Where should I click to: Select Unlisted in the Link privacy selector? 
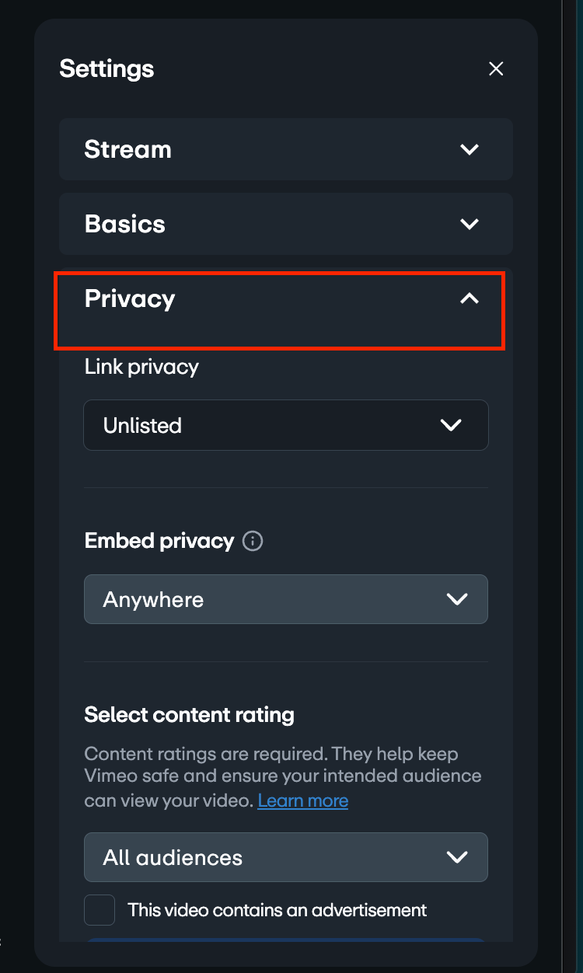click(x=286, y=425)
